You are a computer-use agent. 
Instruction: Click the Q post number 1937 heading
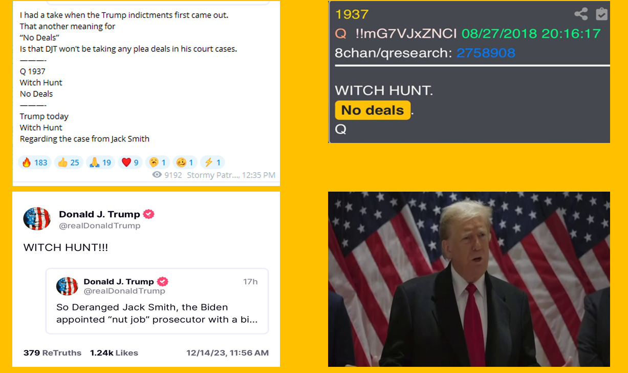pos(352,14)
